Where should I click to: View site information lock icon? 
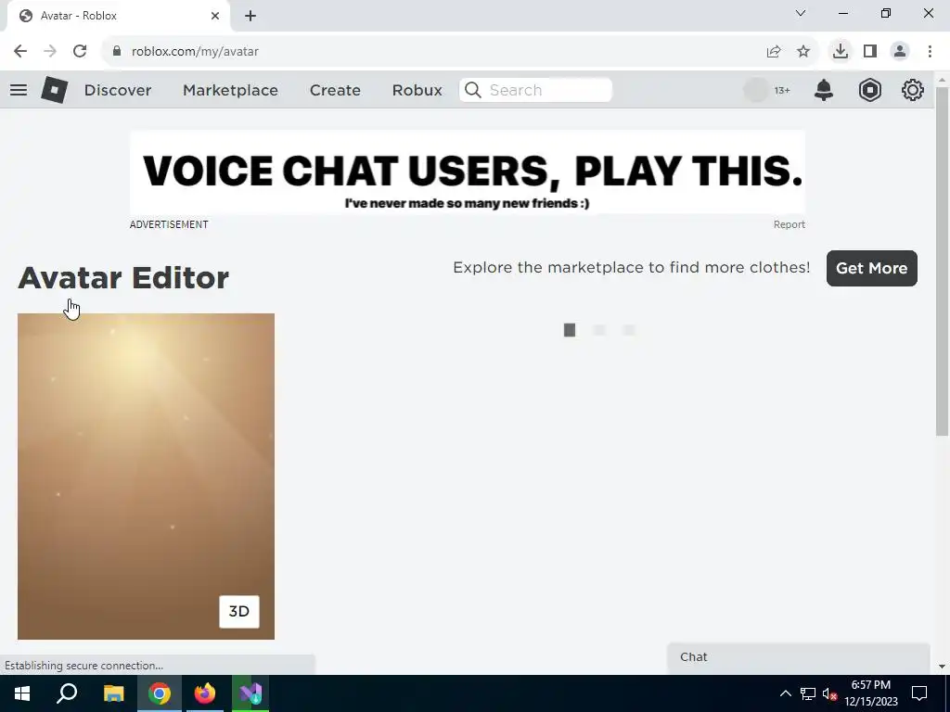(x=117, y=51)
